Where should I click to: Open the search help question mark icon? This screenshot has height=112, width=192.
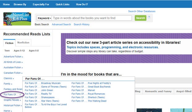[x=149, y=17]
